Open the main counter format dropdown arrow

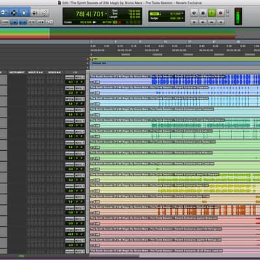click(x=106, y=14)
